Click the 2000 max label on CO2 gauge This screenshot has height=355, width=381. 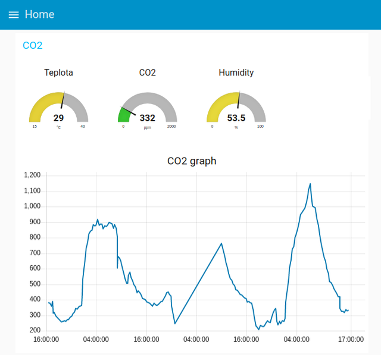pos(171,126)
